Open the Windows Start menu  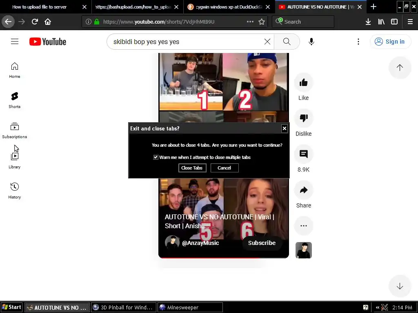(11, 307)
